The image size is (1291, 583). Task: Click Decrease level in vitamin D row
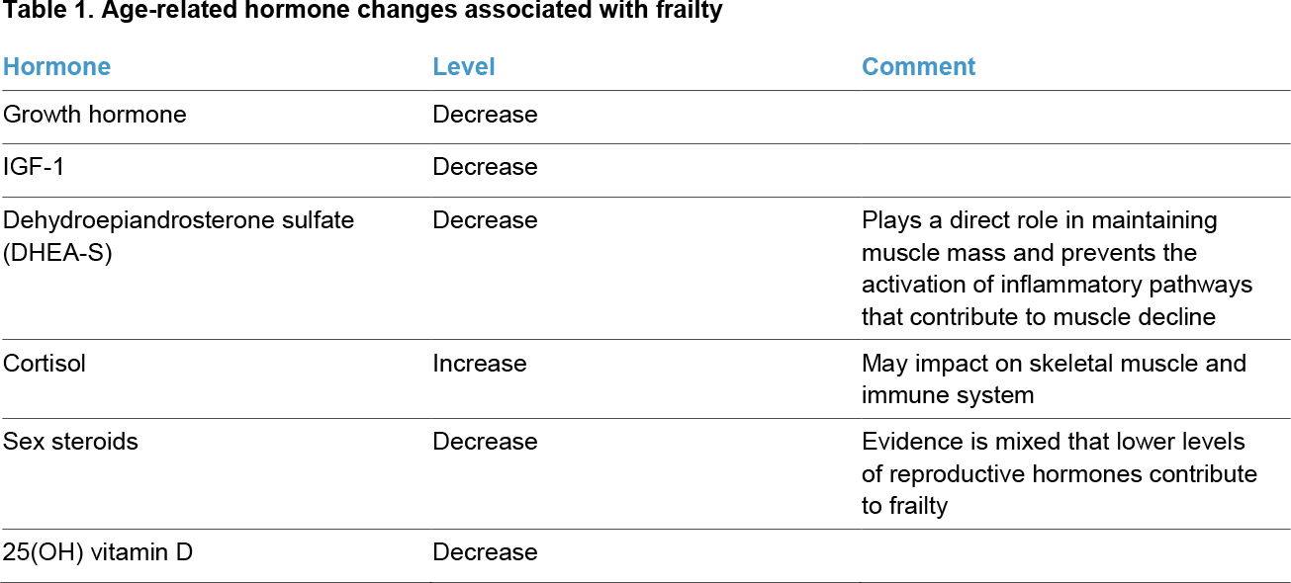click(x=485, y=552)
